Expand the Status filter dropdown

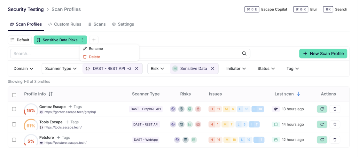(x=266, y=69)
